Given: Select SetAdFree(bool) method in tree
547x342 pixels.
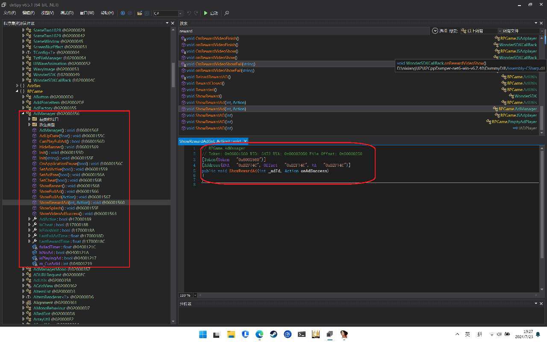Looking at the screenshot, I should tap(72, 175).
